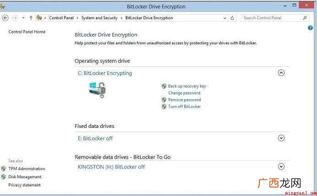Click E: BitLocker off heading

pyautogui.click(x=95, y=138)
